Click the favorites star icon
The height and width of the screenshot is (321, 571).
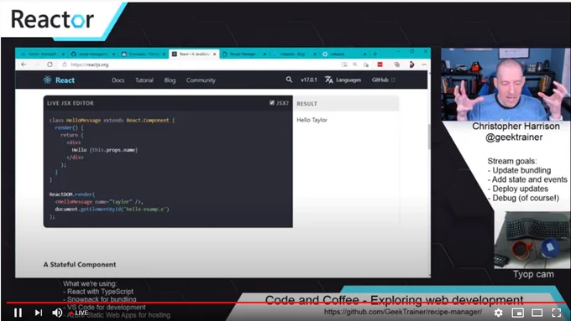[x=366, y=65]
